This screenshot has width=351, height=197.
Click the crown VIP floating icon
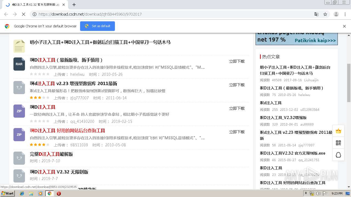338,131
